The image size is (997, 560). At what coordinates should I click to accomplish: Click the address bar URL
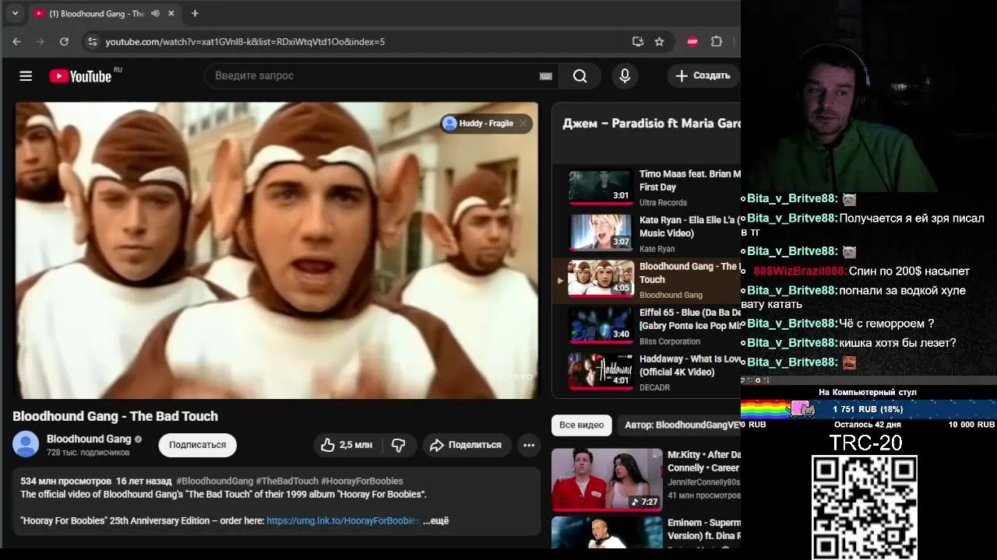[245, 41]
